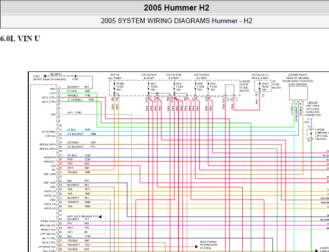Click '(RIGHT REAR OF ENGINE)' under G103

[49, 79]
